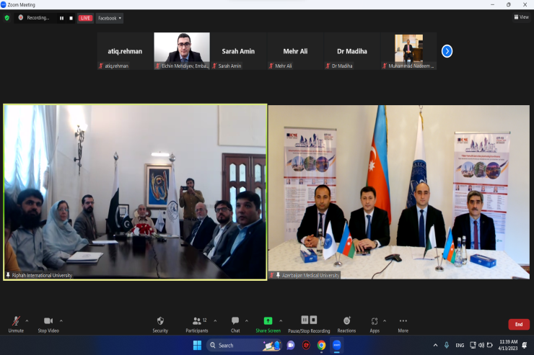This screenshot has height=355, width=534.
Task: Pause recording from the top-left indicator
Action: (61, 18)
